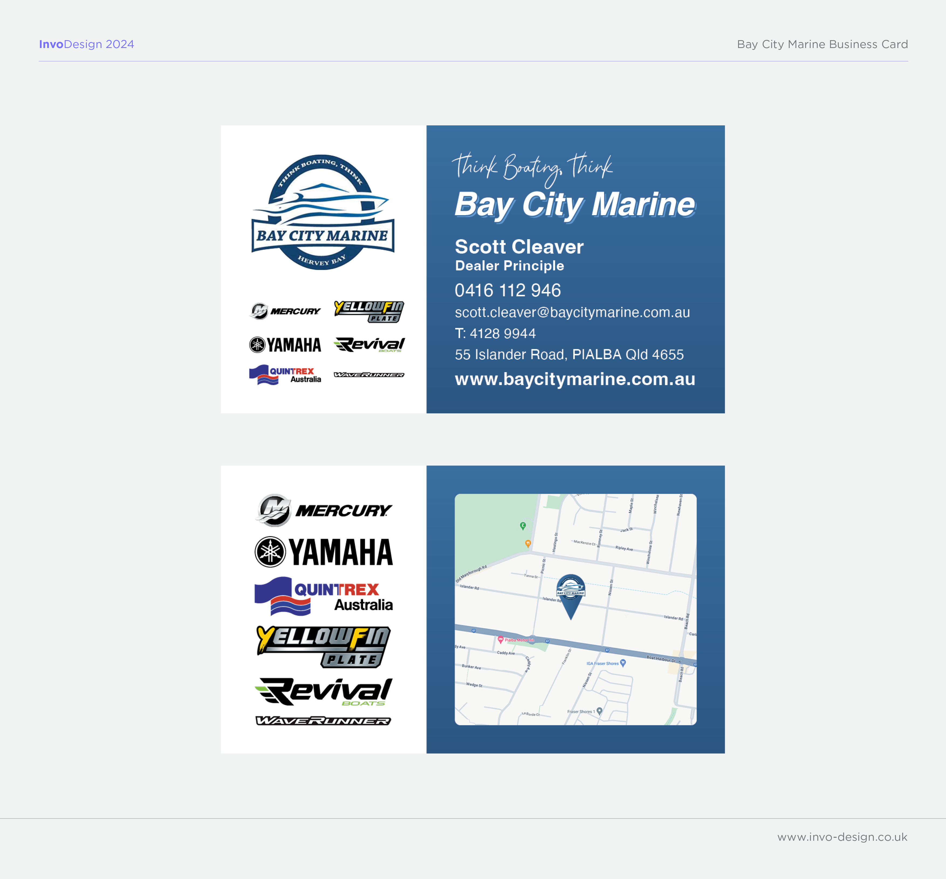Click the small Yellowfin Plate logo on the front card
The width and height of the screenshot is (946, 879).
point(369,311)
